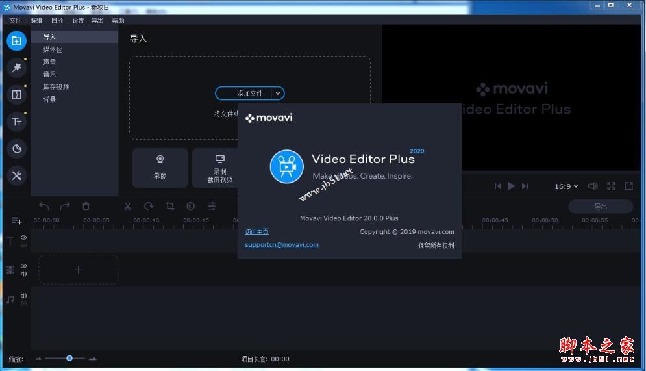Image resolution: width=646 pixels, height=371 pixels.
Task: Click the Add Track icon
Action: click(x=17, y=221)
